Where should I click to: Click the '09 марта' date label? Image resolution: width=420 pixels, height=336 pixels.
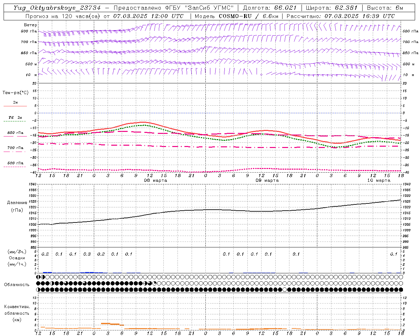point(267,180)
